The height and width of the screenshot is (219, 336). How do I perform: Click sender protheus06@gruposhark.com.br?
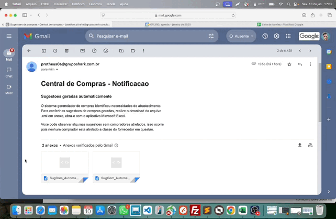(70, 64)
